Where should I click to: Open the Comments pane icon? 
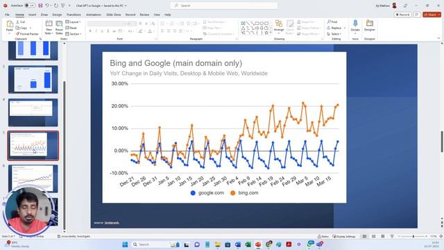pos(417,15)
